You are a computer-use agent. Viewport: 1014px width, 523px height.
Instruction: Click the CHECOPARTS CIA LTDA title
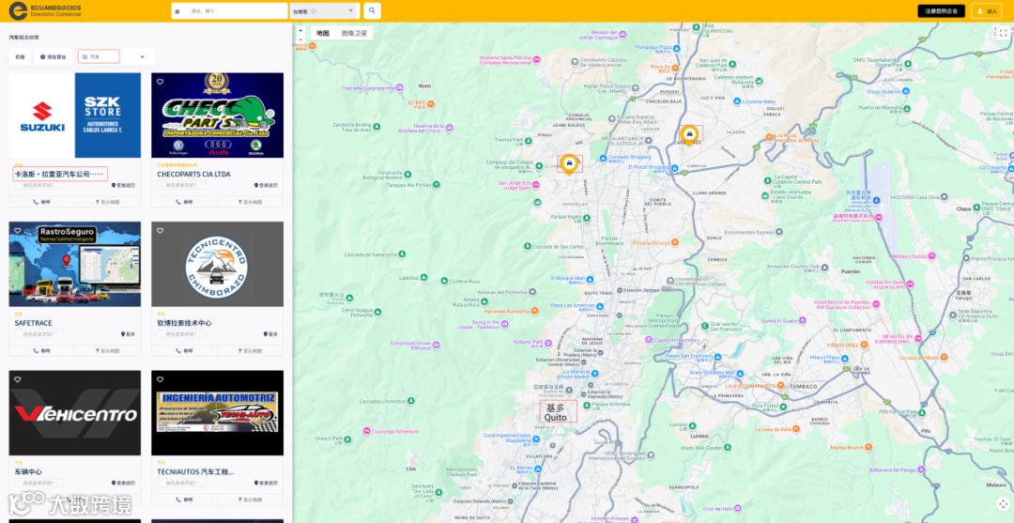pyautogui.click(x=193, y=174)
